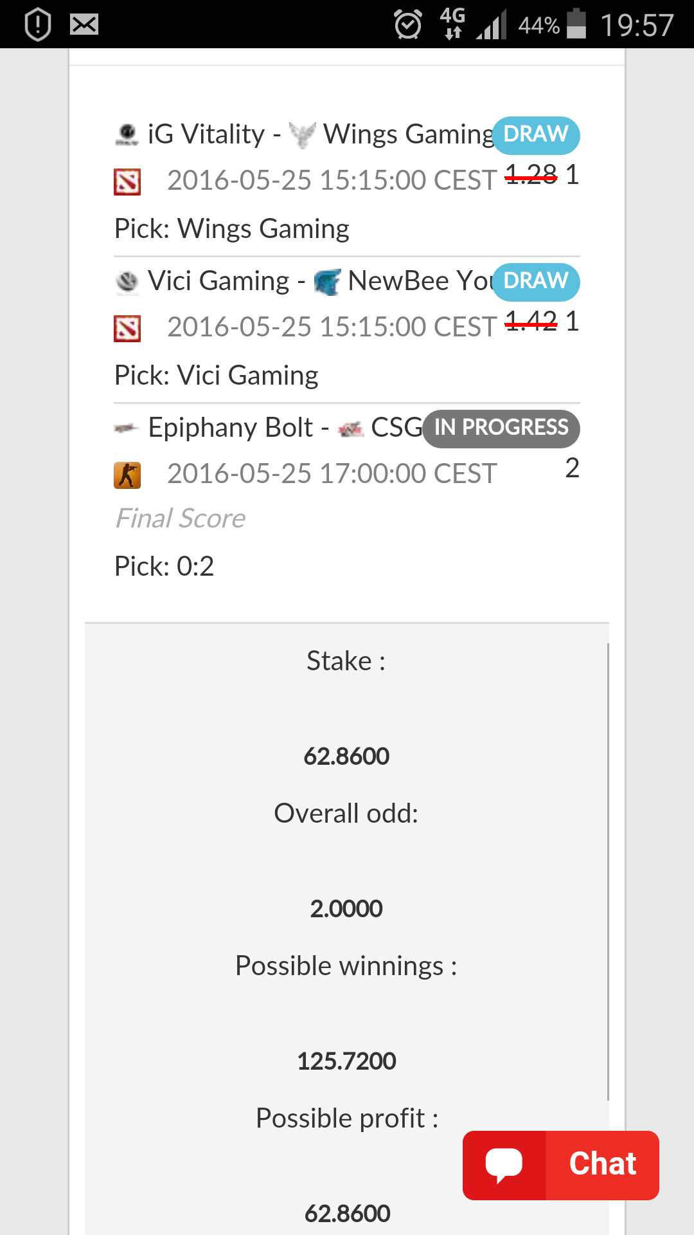Image resolution: width=694 pixels, height=1235 pixels.
Task: Tap the NewBee Young team logo
Action: [327, 282]
